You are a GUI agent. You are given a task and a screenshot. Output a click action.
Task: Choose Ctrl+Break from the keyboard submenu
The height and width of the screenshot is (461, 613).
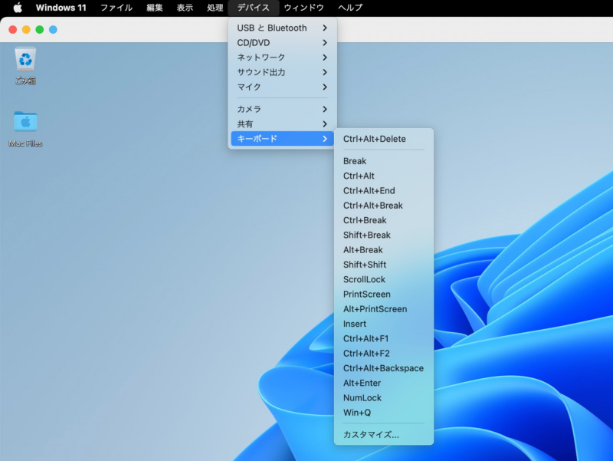pyautogui.click(x=384, y=220)
